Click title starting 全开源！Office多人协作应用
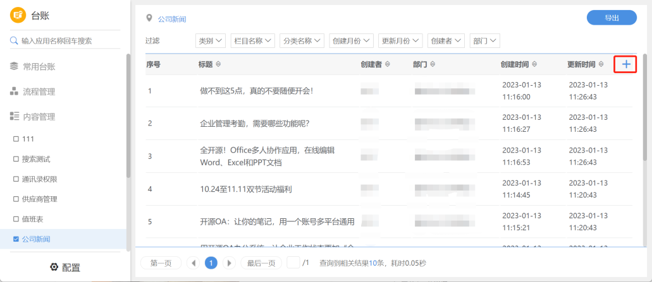This screenshot has width=652, height=282. coord(268,156)
